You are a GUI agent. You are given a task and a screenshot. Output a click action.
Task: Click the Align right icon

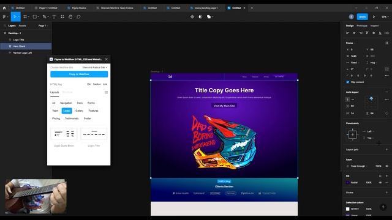[x=361, y=33]
